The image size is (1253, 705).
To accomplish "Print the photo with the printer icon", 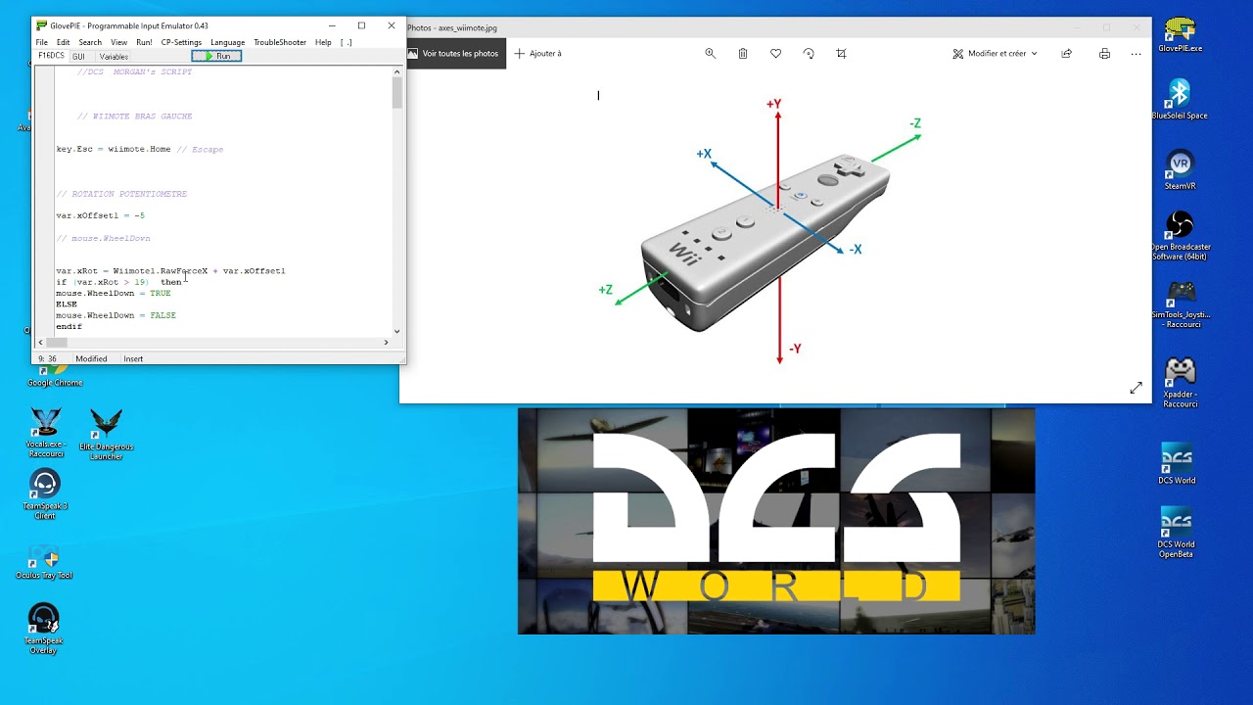I will click(x=1104, y=54).
